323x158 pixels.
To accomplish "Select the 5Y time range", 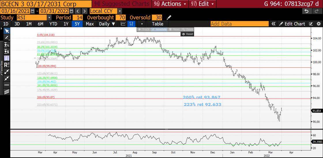I will [77, 24].
